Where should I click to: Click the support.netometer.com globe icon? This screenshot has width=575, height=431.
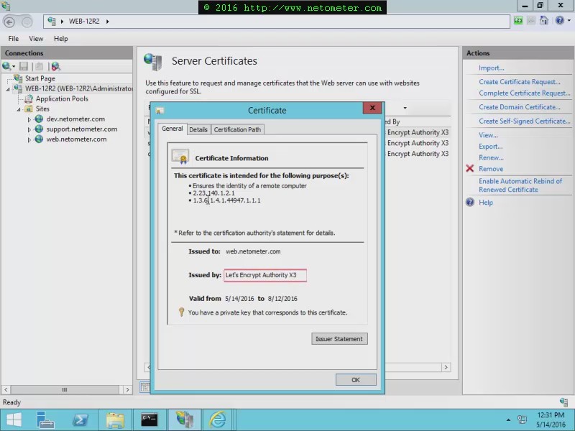click(x=40, y=129)
